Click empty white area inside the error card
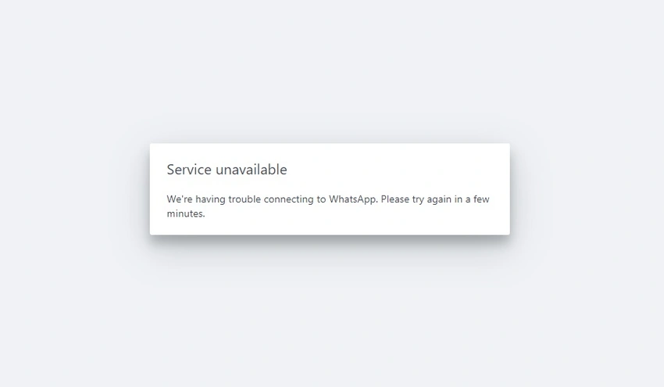Image resolution: width=664 pixels, height=387 pixels. tap(402, 170)
